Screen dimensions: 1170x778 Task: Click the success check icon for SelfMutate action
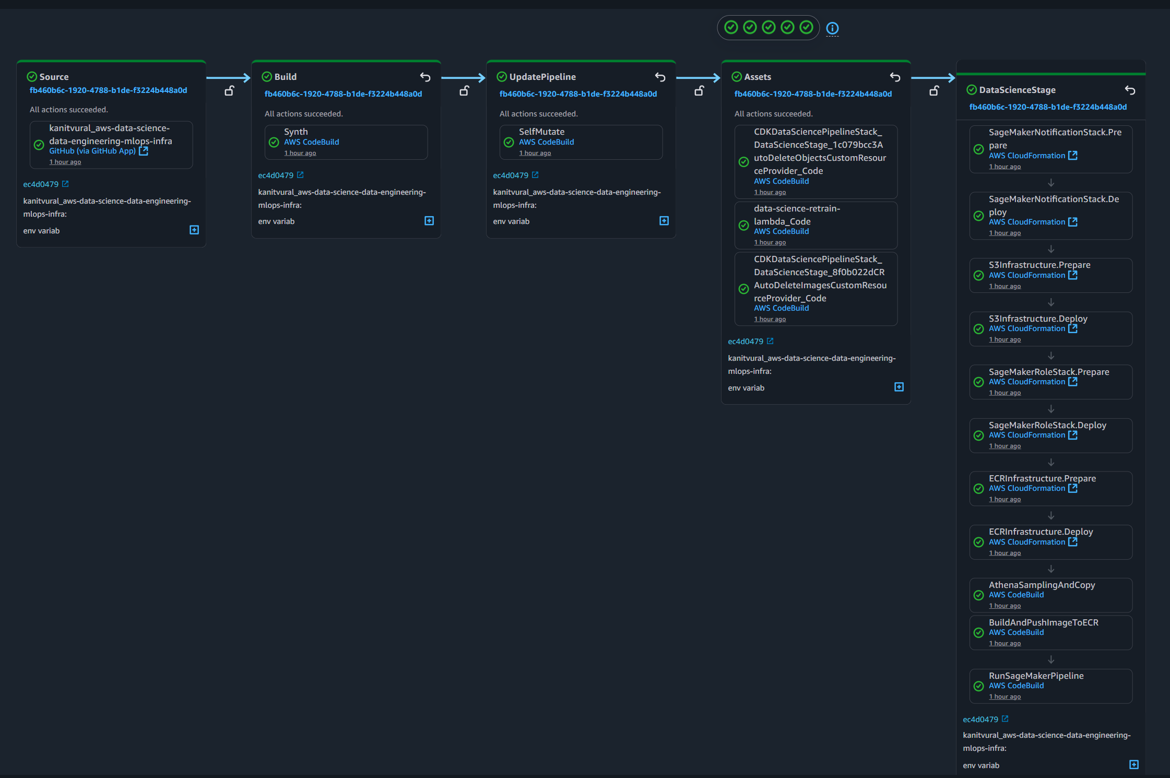[x=509, y=142]
